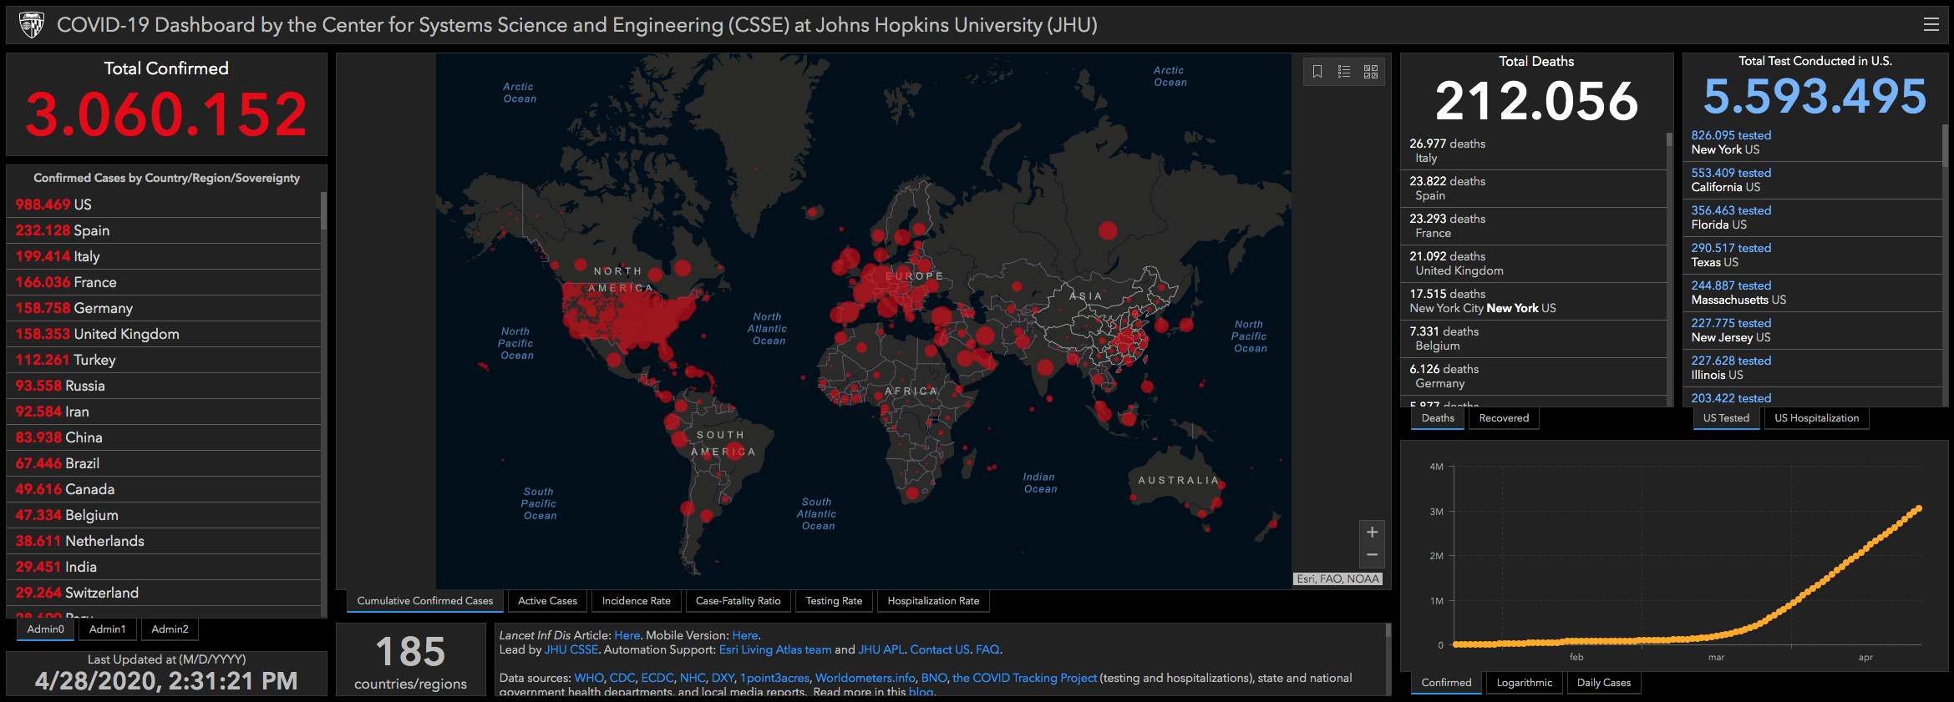Switch to Active Cases map tab
The image size is (1954, 702).
coord(547,601)
